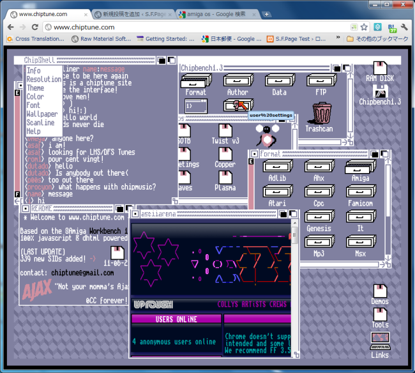Screen dimensions: 415x373
Task: Open a new Chrome tab
Action: click(267, 13)
